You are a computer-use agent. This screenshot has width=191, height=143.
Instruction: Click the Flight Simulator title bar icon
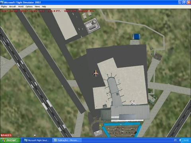[x=2, y=2]
